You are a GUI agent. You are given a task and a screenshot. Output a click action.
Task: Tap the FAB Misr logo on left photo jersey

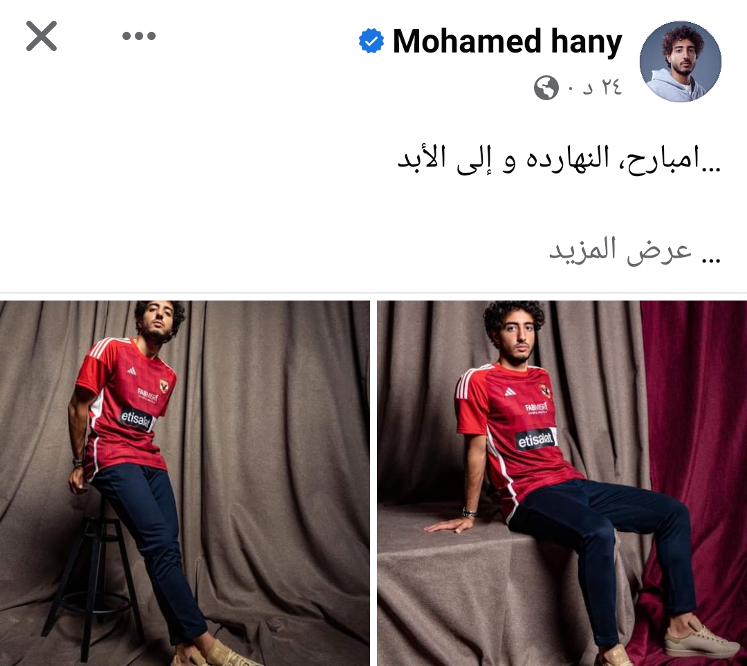click(x=148, y=395)
